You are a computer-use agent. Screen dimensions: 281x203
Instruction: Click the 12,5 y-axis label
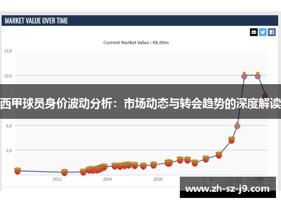point(8,51)
